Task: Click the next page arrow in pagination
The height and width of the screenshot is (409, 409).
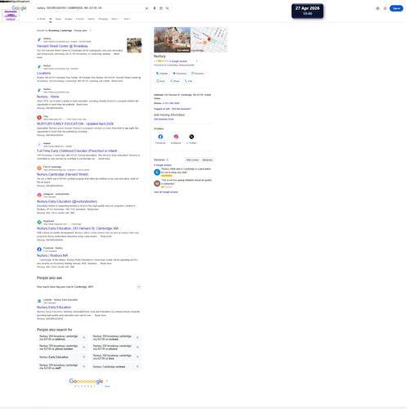Action: pyautogui.click(x=107, y=381)
